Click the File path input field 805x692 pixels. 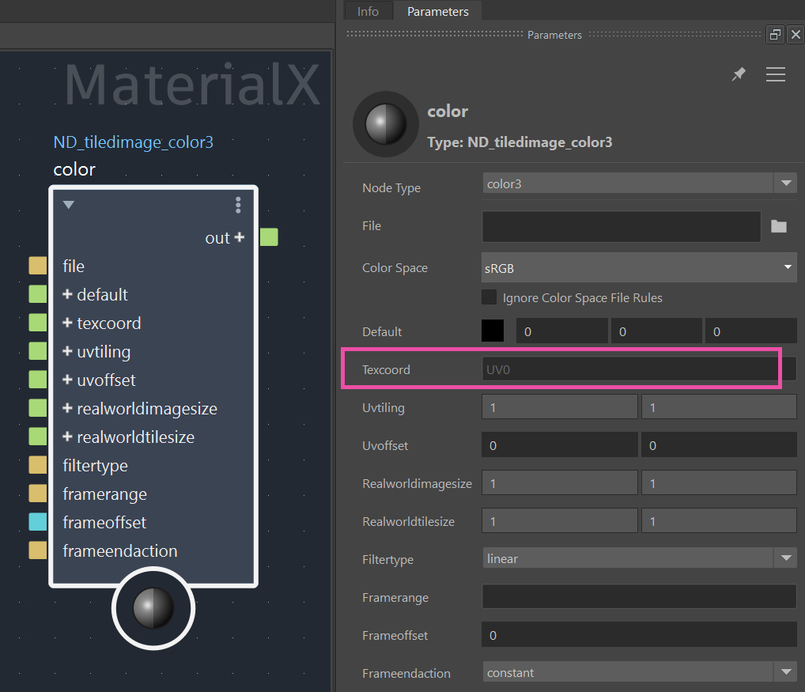coord(622,226)
